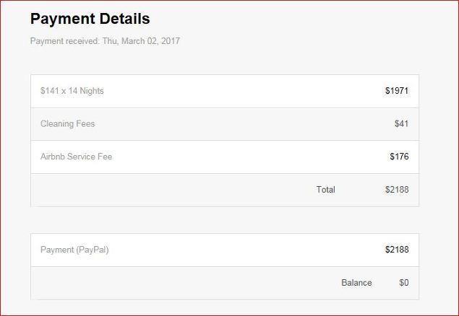Click the Total label
Image resolution: width=459 pixels, height=316 pixels.
coord(325,190)
